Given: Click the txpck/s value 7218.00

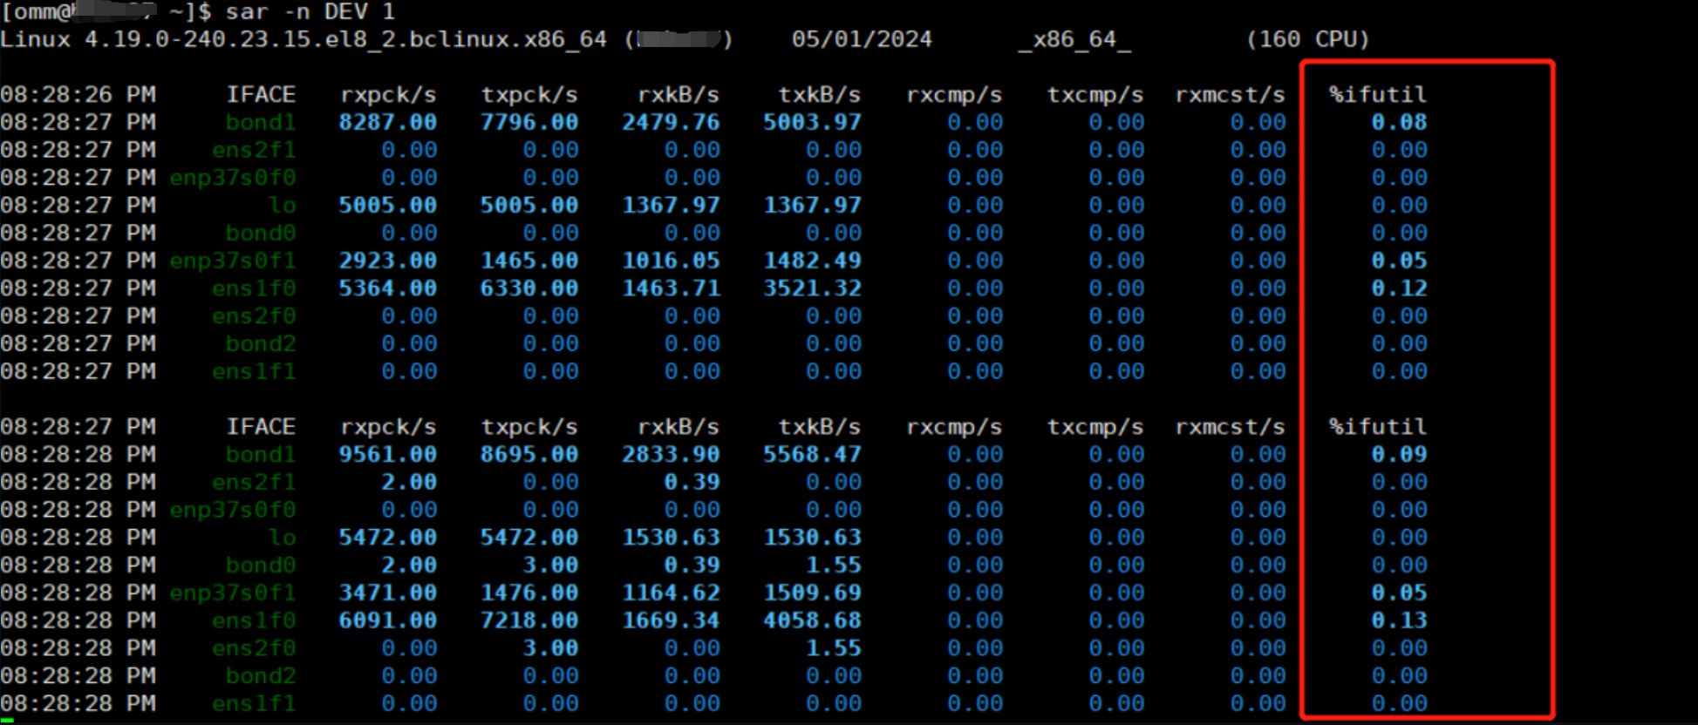Looking at the screenshot, I should tap(529, 620).
